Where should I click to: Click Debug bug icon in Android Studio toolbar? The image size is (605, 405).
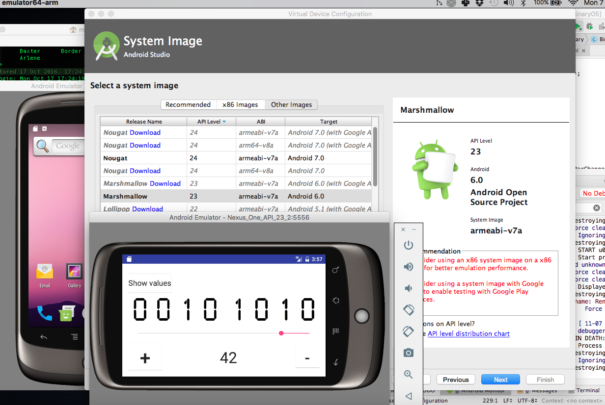[590, 26]
